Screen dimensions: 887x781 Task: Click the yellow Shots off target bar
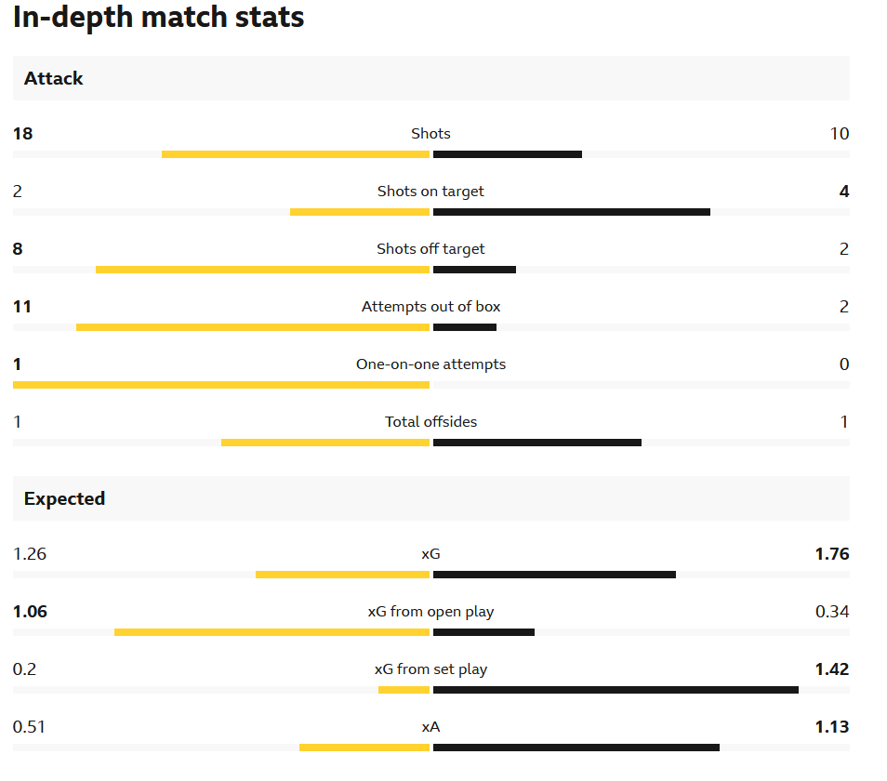click(262, 270)
